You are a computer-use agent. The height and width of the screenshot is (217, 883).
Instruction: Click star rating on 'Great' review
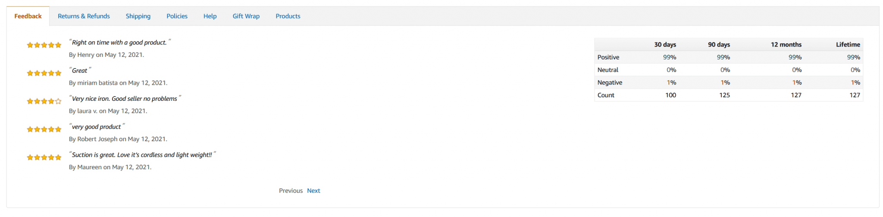click(x=44, y=73)
